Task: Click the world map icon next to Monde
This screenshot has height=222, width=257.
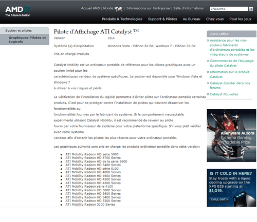Action: point(118,9)
